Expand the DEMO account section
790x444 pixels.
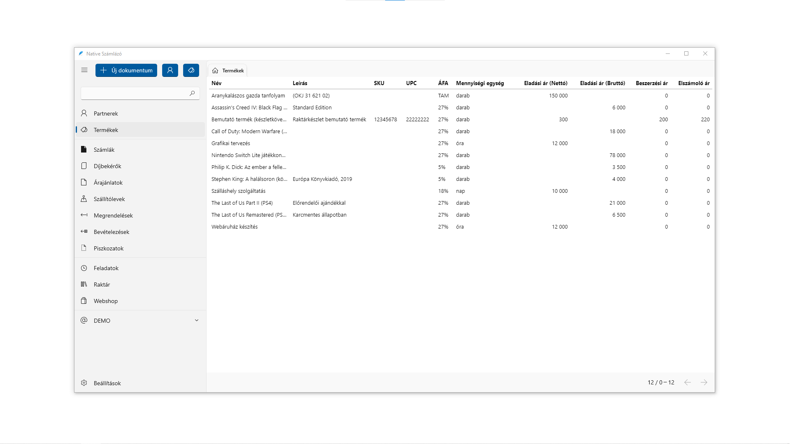tap(197, 320)
